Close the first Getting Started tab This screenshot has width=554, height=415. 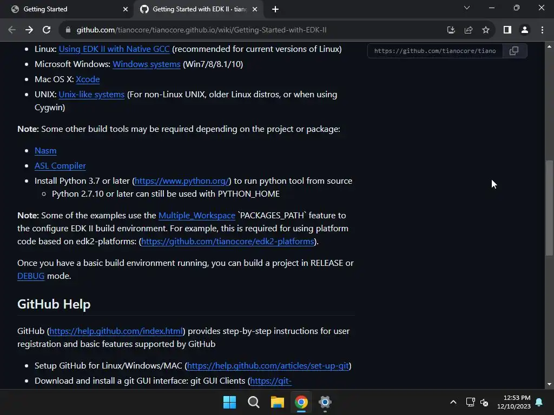tap(126, 9)
